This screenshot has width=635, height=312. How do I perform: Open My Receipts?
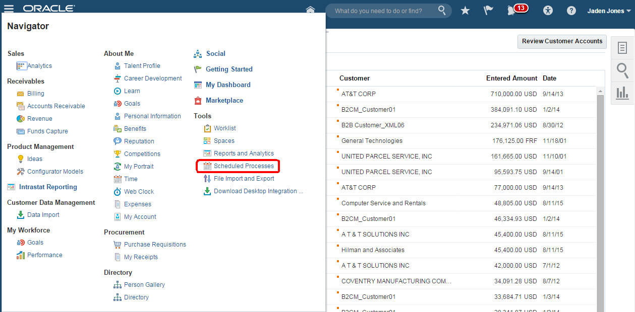tap(141, 257)
